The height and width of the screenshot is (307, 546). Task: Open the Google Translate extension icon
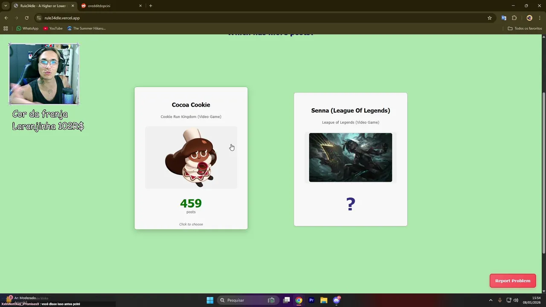pos(504,18)
